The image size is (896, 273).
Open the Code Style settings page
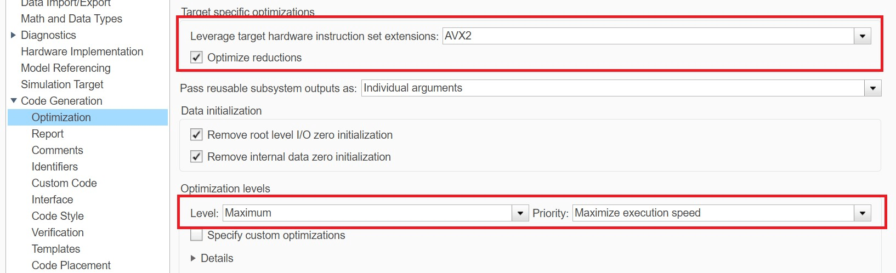click(x=58, y=216)
